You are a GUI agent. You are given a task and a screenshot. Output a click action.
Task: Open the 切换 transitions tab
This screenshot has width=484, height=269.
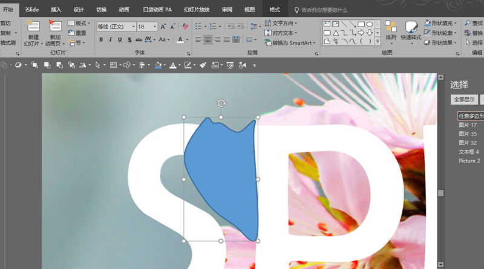pos(101,10)
